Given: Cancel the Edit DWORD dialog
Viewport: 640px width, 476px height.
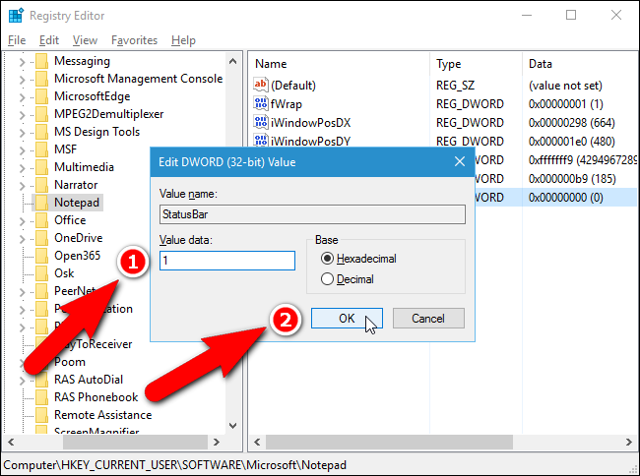Looking at the screenshot, I should 428,319.
